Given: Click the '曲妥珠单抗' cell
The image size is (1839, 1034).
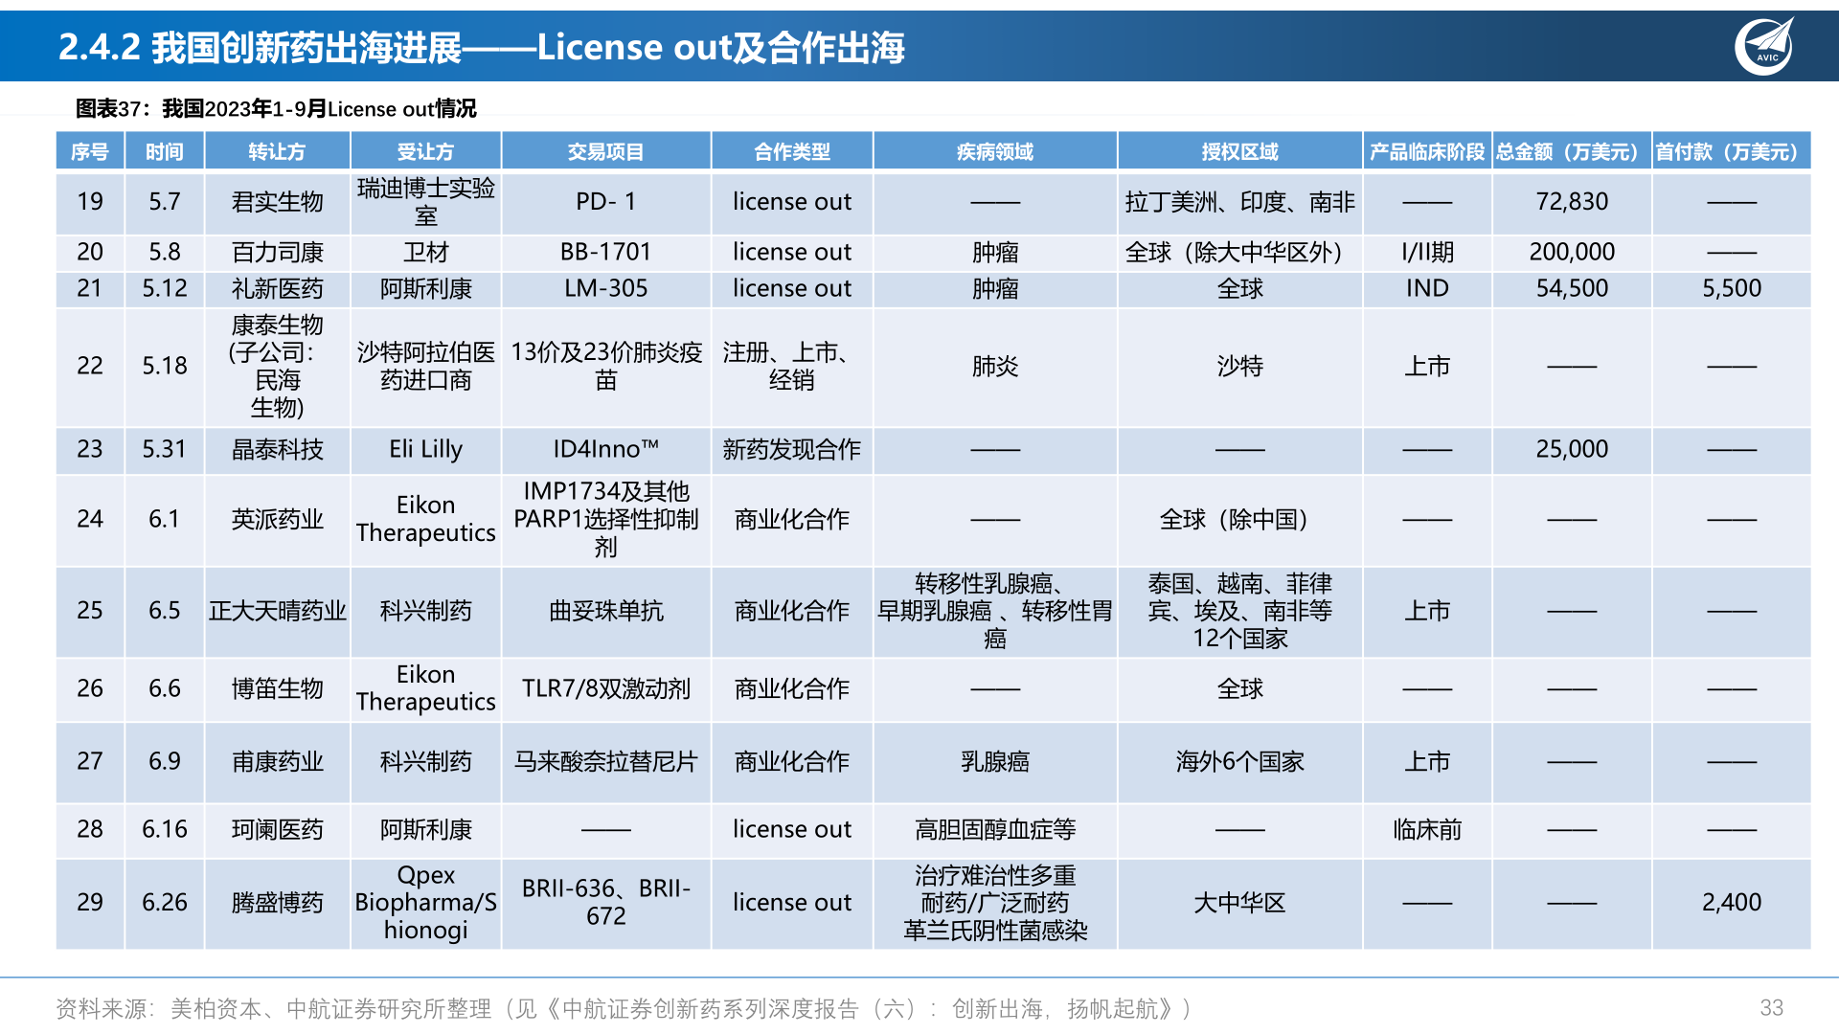Looking at the screenshot, I should point(605,611).
